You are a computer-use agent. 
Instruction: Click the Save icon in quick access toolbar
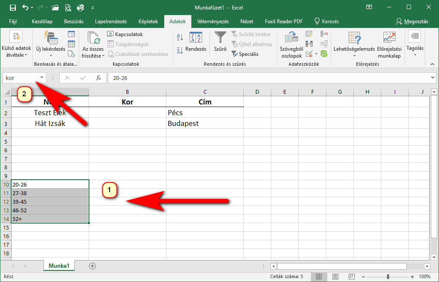tap(12, 8)
